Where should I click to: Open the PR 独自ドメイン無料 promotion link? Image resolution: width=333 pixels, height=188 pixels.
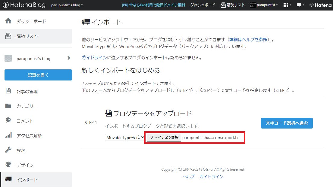click(153, 5)
